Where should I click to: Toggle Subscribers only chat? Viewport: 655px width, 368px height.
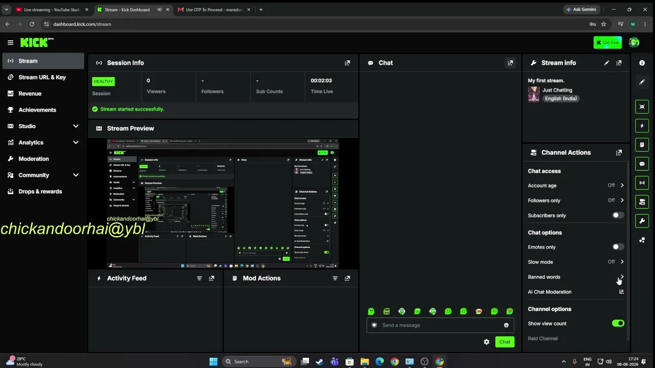click(x=618, y=216)
